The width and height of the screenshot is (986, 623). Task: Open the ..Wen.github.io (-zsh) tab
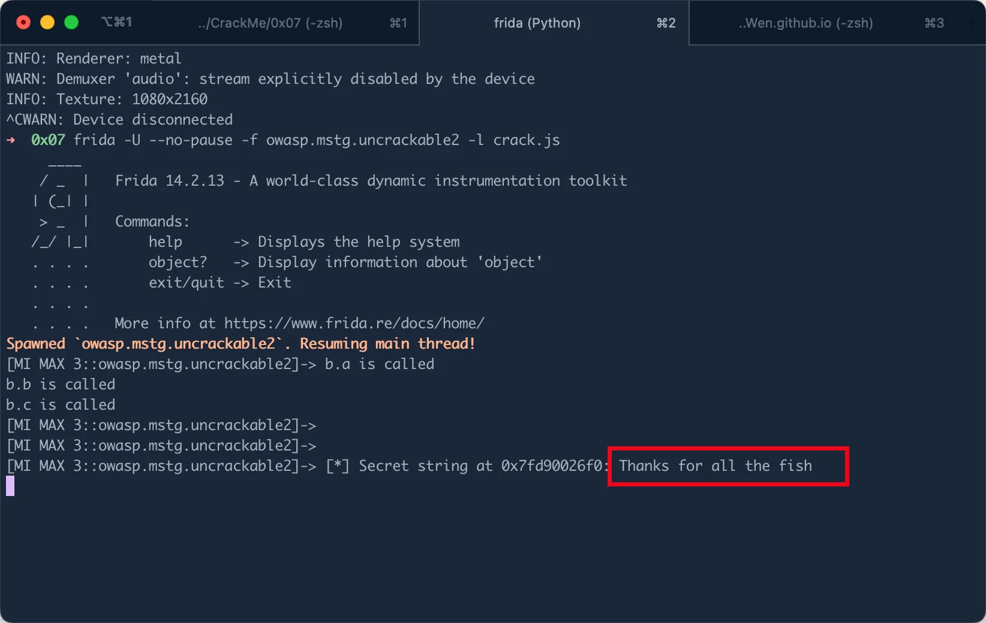tap(805, 23)
